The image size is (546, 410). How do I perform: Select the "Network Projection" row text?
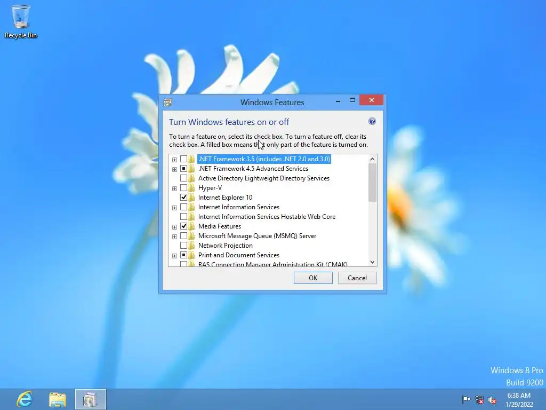[x=226, y=246]
